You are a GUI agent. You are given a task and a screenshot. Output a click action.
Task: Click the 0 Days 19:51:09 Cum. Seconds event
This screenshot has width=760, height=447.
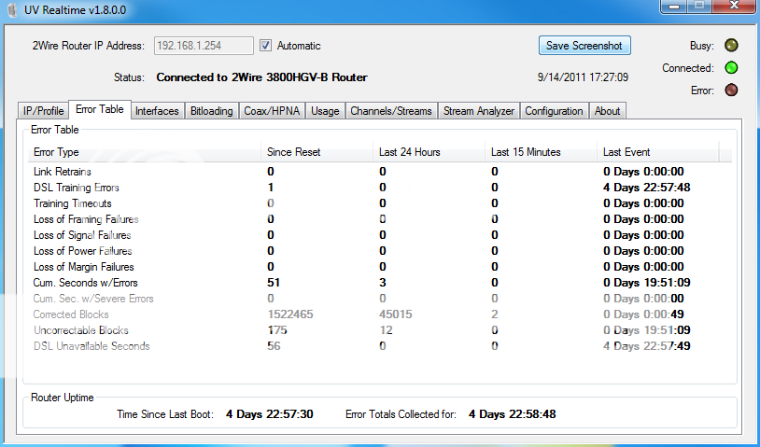[x=647, y=283]
